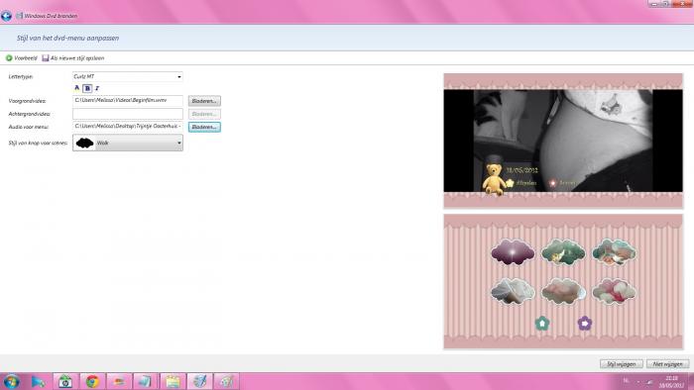Focus the Achtergrondvideo path field

128,114
